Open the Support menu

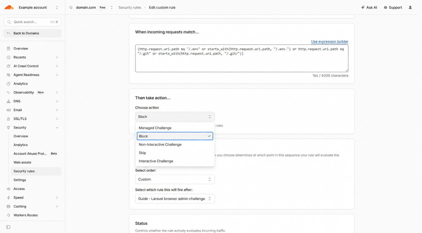click(393, 7)
